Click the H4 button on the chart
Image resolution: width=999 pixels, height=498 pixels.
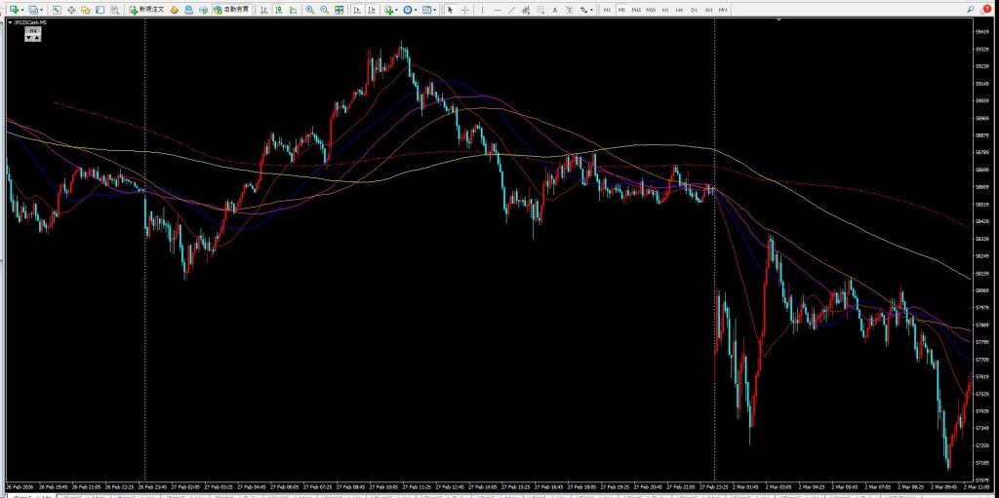33,31
